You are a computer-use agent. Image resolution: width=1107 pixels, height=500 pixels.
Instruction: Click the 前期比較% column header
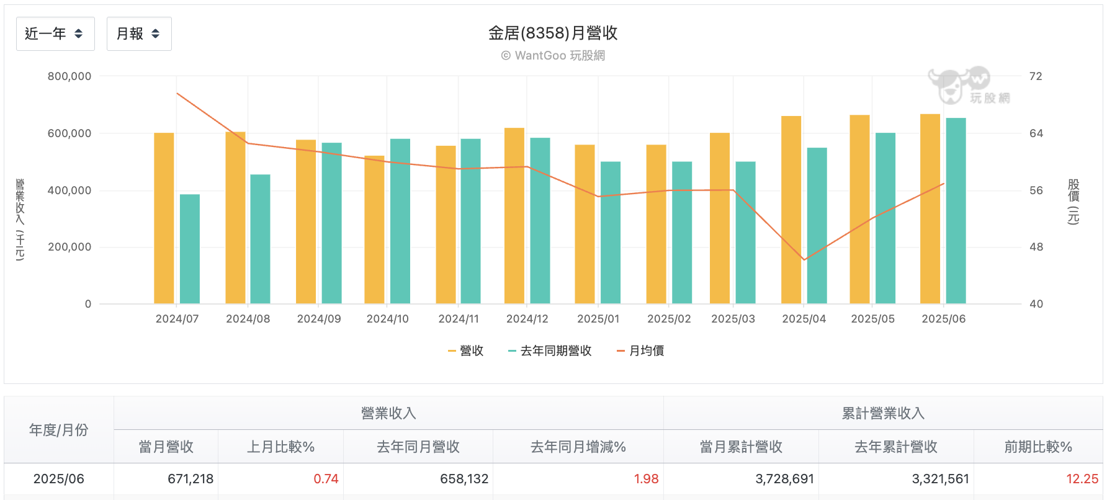[x=1038, y=447]
